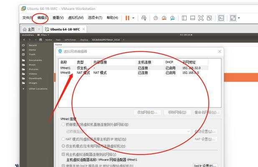Open Recent in Files sidebar
The image size is (258, 167).
pyautogui.click(x=33, y=45)
